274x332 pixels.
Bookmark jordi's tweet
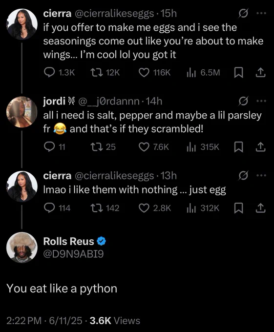238,147
